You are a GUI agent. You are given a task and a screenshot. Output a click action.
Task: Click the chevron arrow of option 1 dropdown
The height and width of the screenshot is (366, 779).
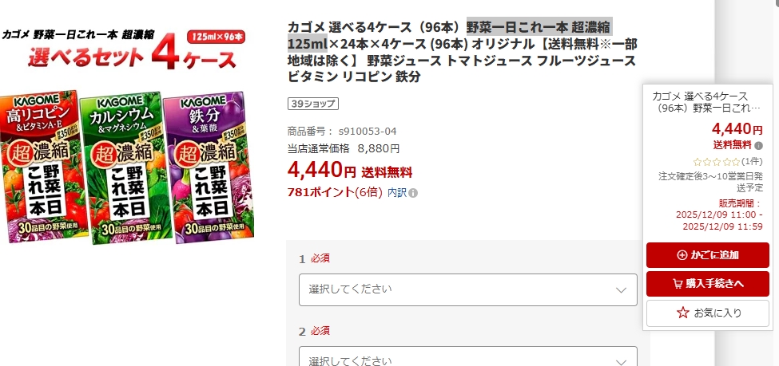(x=621, y=290)
